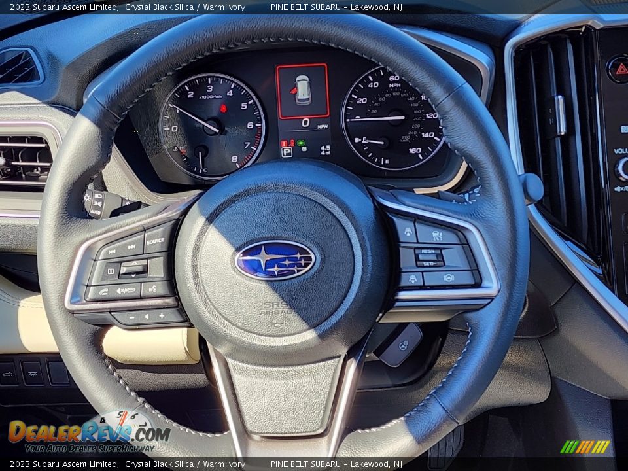628x471 pixels.
Task: Flick the up arrow on the left wheel toggle
Action: click(x=134, y=264)
